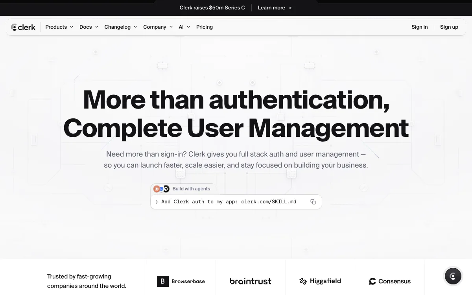Click the braintrust logo
Viewport: 472px width, 295px height.
(251, 281)
